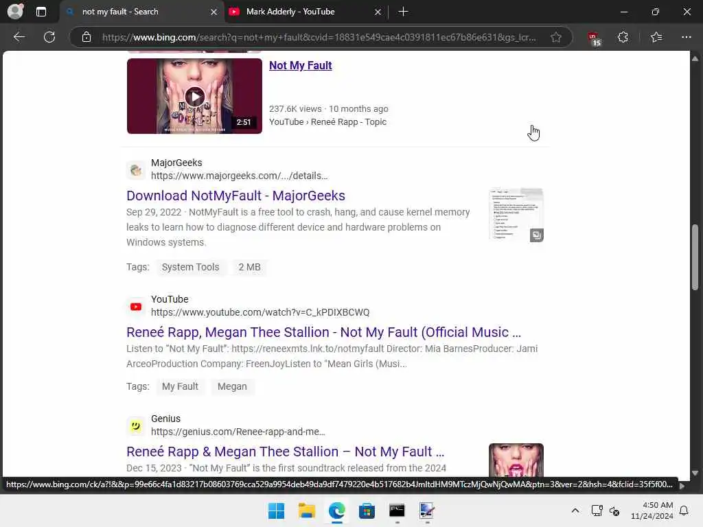
Task: Click the Genius site name text
Action: pos(166,419)
